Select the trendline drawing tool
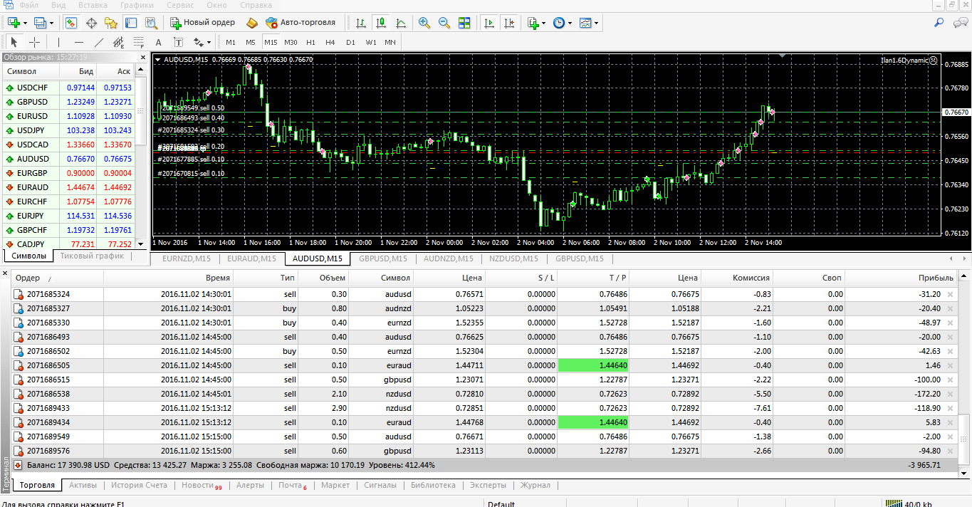The height and width of the screenshot is (507, 972). [99, 42]
